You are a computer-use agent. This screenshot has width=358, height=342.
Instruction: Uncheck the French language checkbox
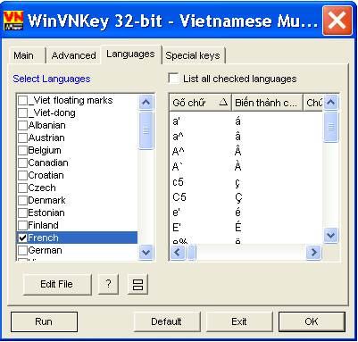click(x=23, y=238)
